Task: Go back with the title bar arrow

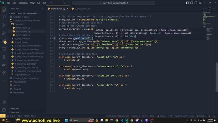Action: [64, 3]
